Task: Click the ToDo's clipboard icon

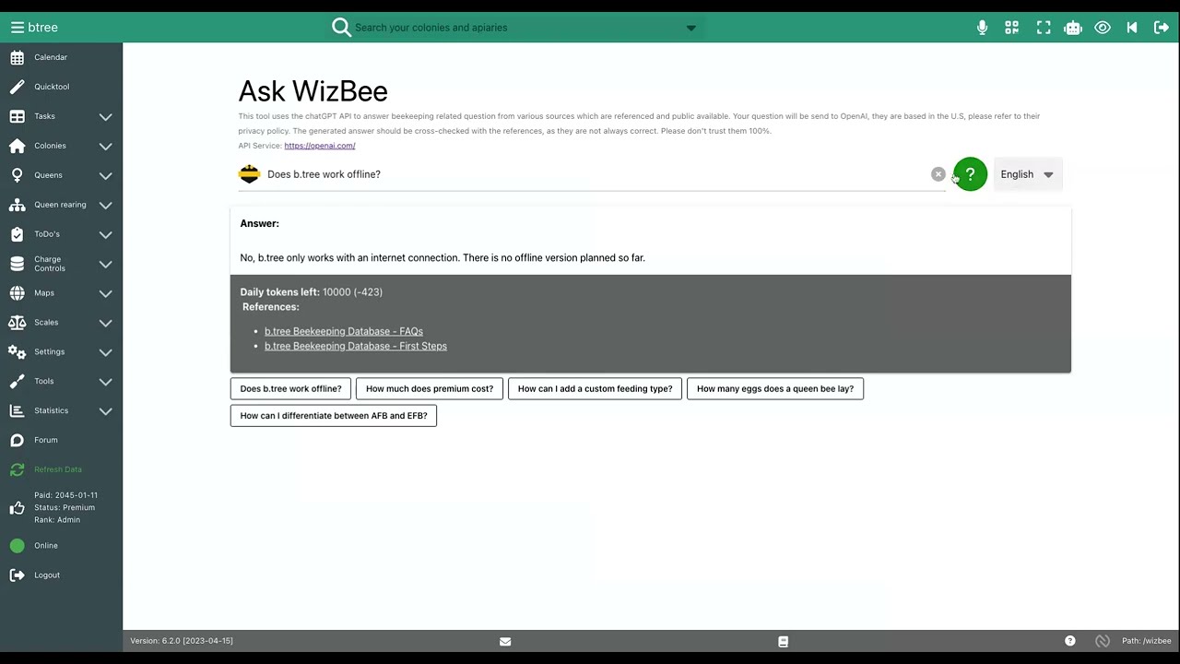Action: tap(17, 234)
